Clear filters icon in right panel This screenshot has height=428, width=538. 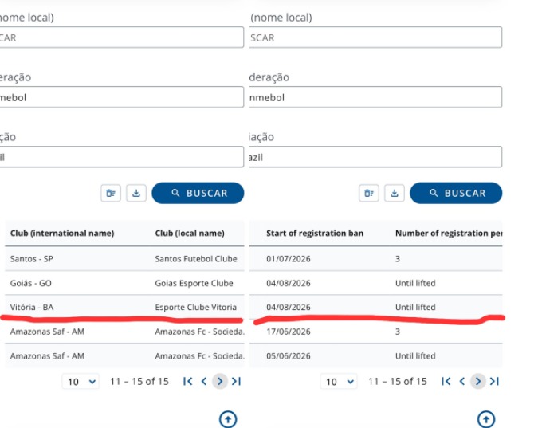click(x=369, y=193)
